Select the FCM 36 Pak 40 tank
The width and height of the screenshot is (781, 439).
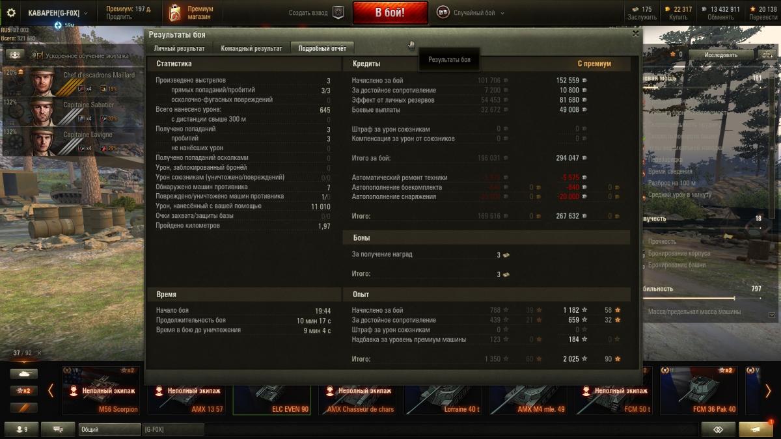click(x=699, y=390)
